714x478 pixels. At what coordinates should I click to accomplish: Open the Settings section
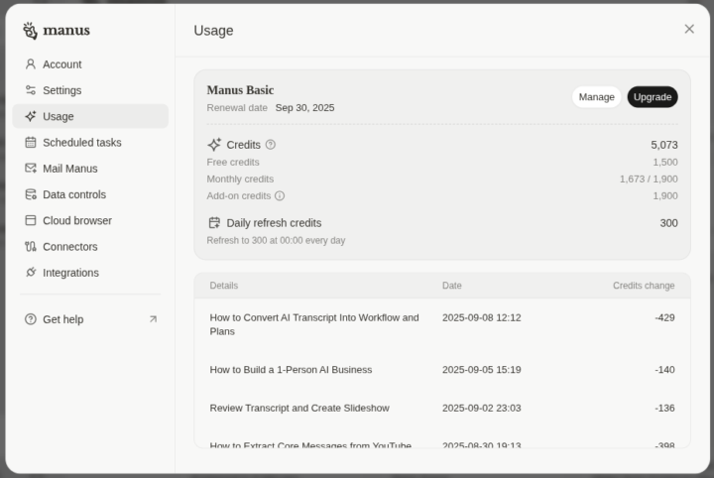(90, 90)
